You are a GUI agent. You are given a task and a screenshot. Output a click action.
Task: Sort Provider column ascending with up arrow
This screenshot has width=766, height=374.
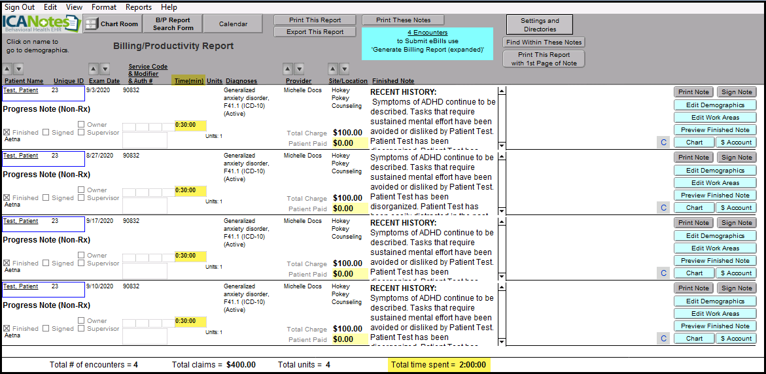(288, 69)
